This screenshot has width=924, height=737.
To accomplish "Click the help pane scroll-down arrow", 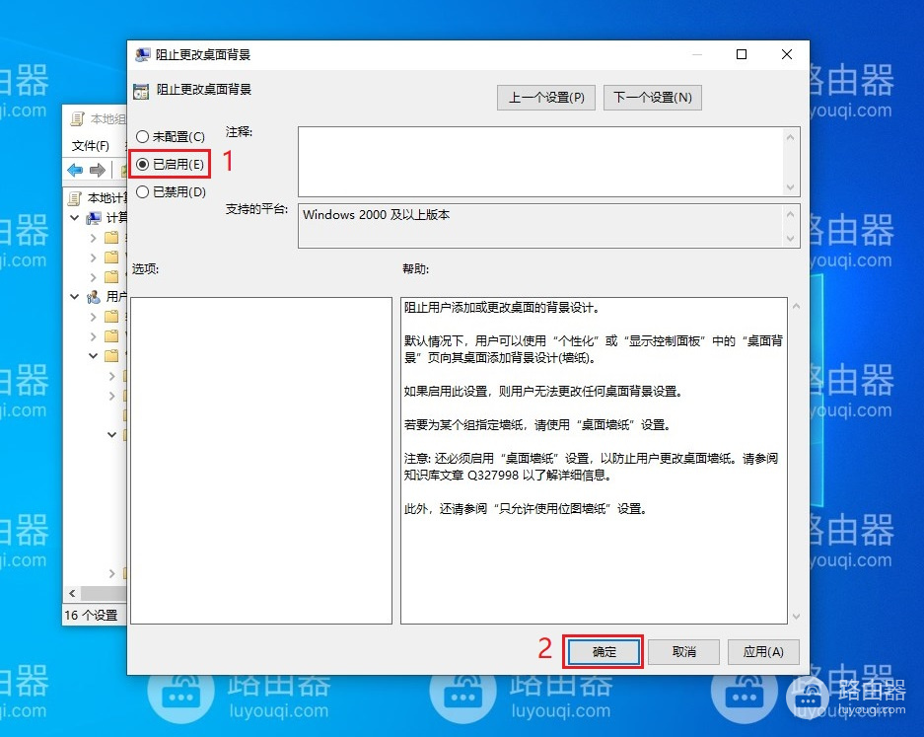I will (x=796, y=617).
